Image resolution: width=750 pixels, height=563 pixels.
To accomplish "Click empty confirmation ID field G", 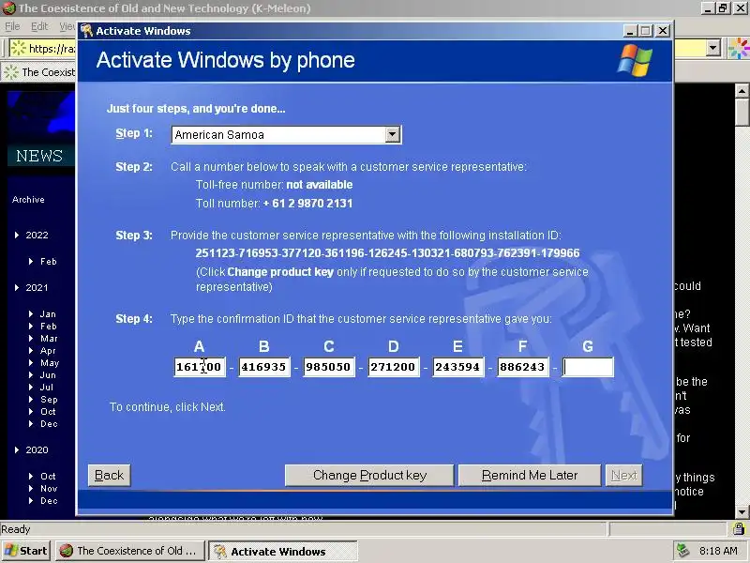I will (588, 367).
